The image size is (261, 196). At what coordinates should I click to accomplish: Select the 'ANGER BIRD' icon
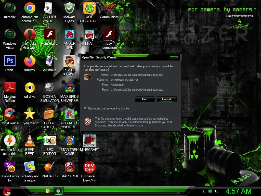[69, 35]
